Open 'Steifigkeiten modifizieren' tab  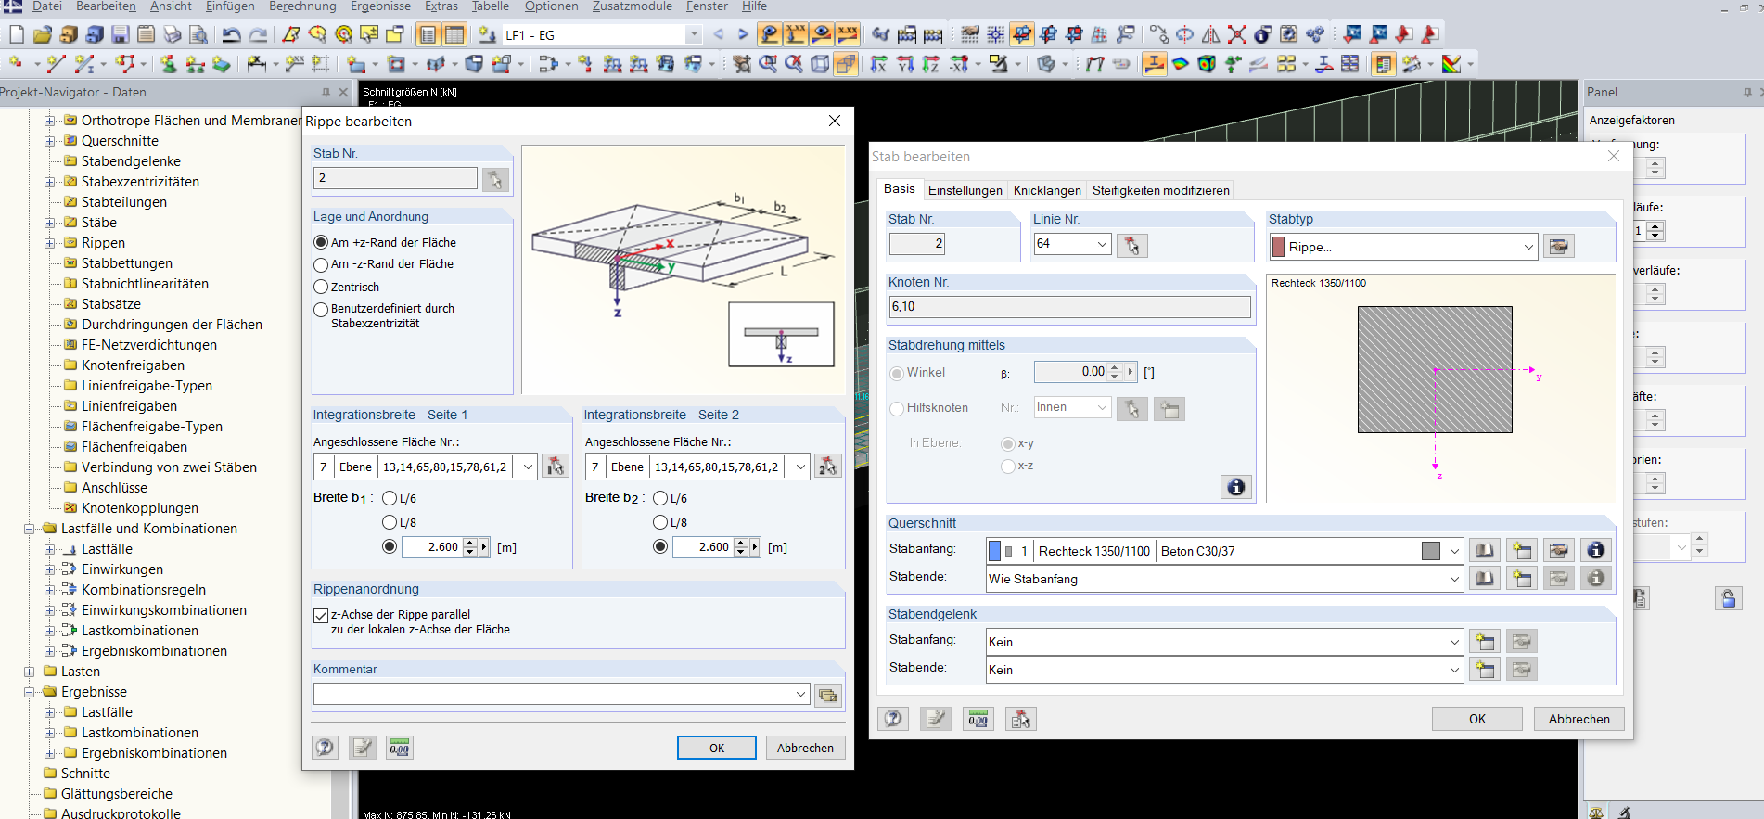1161,190
